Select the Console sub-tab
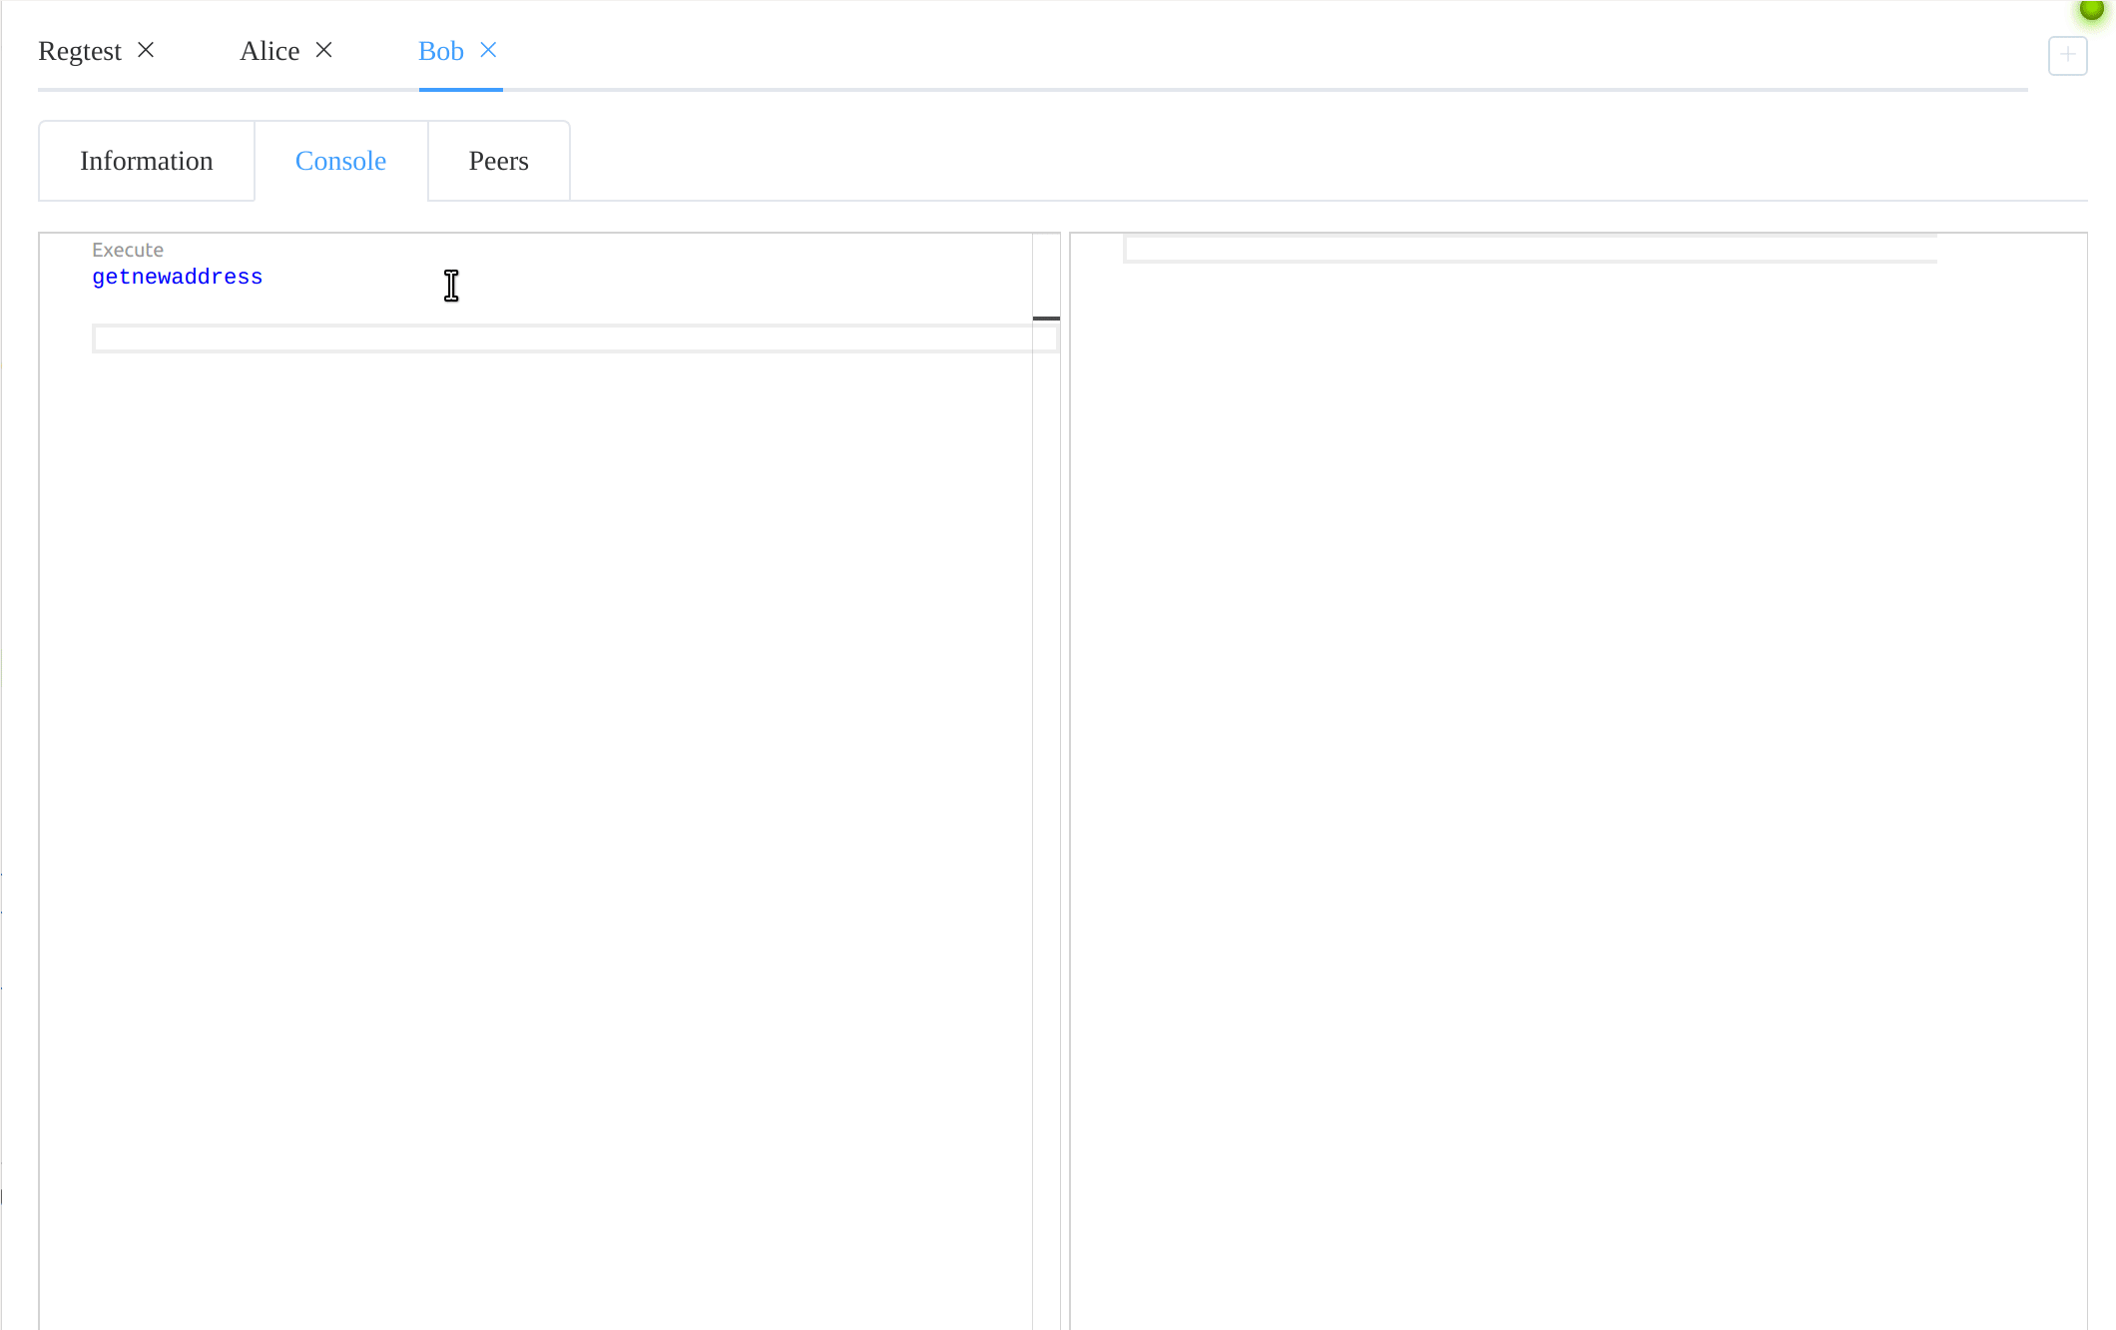The width and height of the screenshot is (2116, 1330). pos(340,161)
